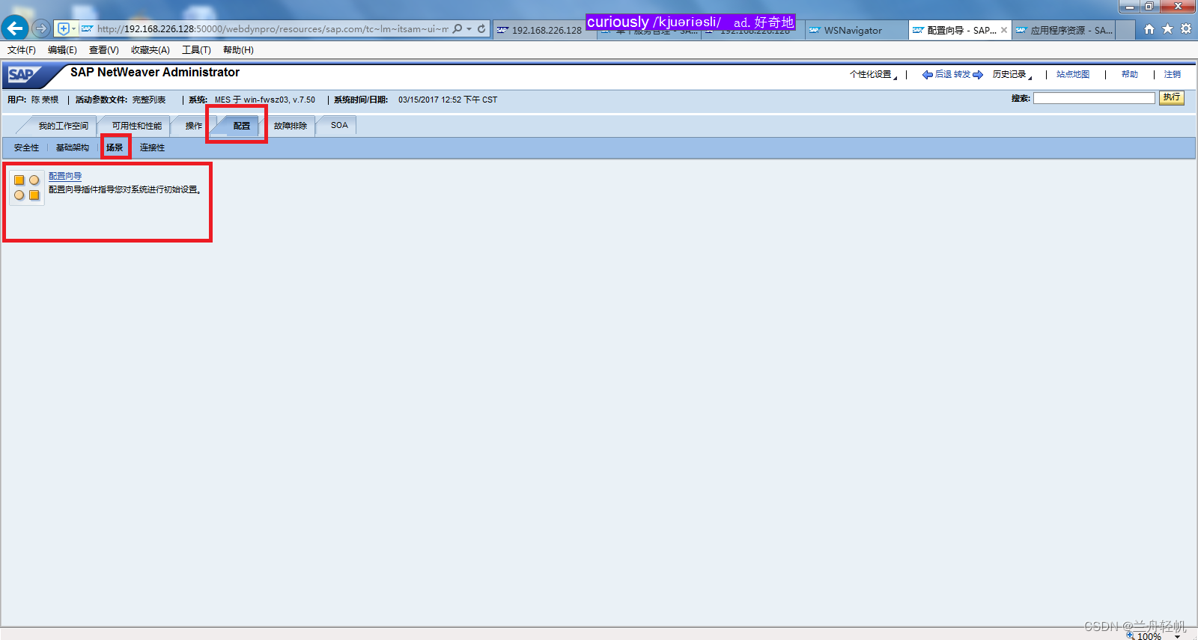Viewport: 1198px width, 640px height.
Task: Open the 工具(T) menu
Action: 196,50
